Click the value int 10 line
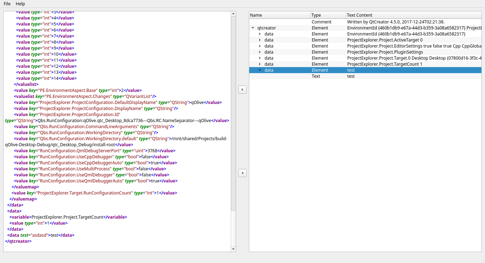The image size is (485, 263). [46, 54]
